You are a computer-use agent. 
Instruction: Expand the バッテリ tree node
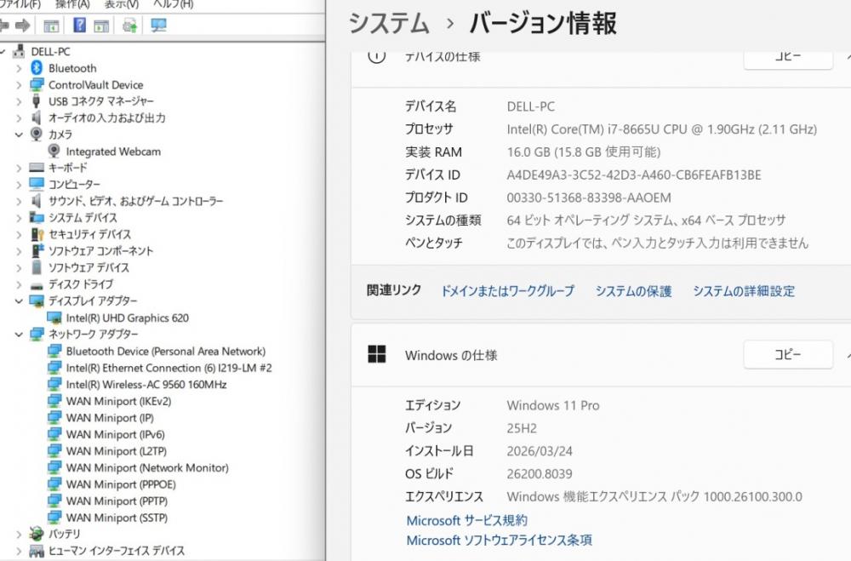coord(19,535)
